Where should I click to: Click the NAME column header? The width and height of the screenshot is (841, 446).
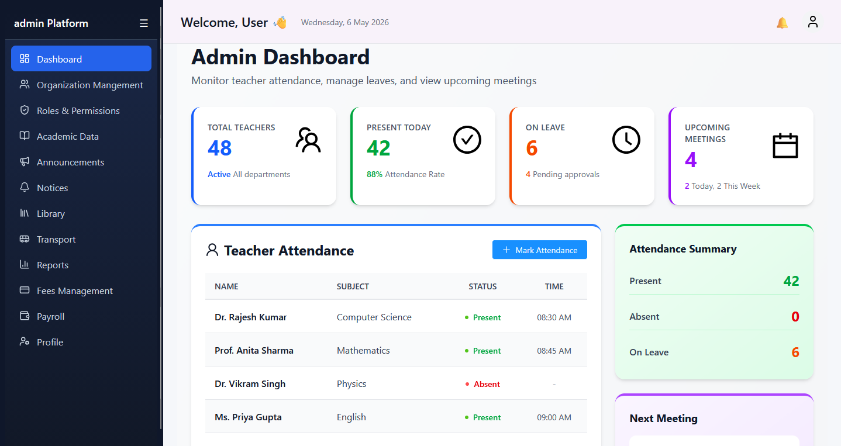tap(226, 286)
